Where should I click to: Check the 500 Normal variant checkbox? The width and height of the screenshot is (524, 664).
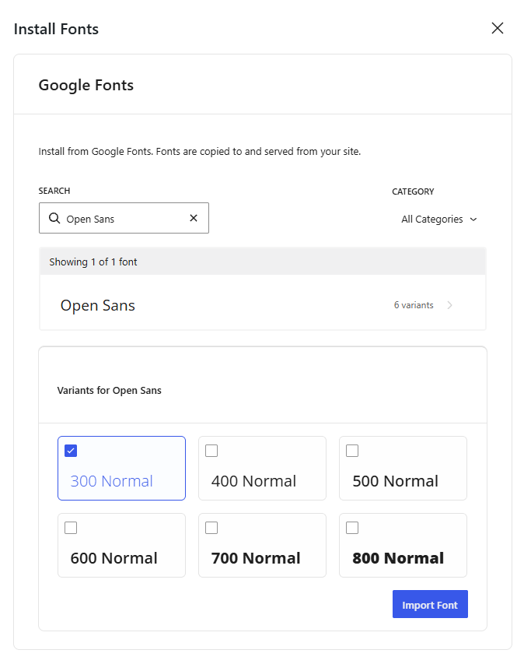tap(352, 451)
